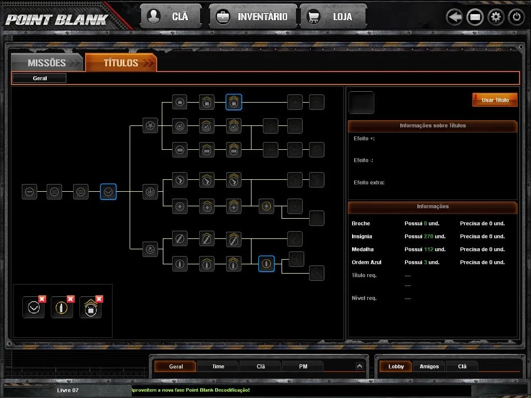Screen dimensions: 531x398
Task: Open the mail envelope icon
Action: click(x=475, y=17)
